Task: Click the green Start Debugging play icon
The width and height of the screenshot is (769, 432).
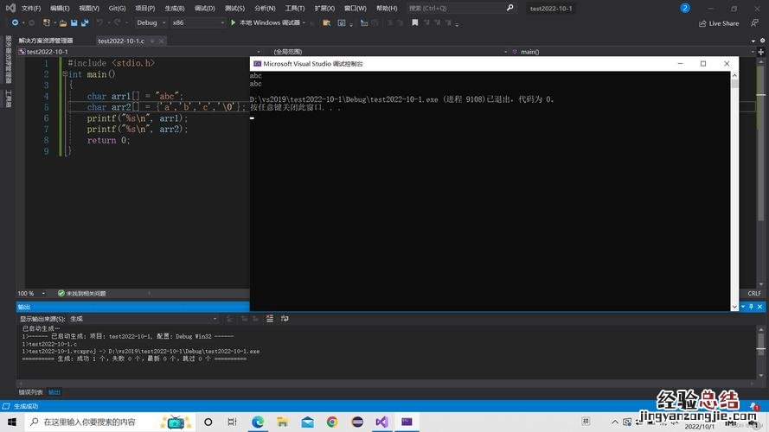Action: pos(233,22)
